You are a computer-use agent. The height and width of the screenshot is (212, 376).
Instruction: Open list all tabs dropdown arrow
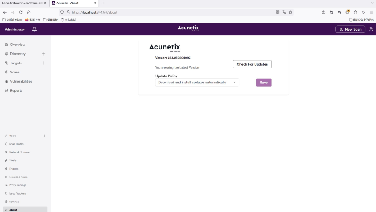372,3
